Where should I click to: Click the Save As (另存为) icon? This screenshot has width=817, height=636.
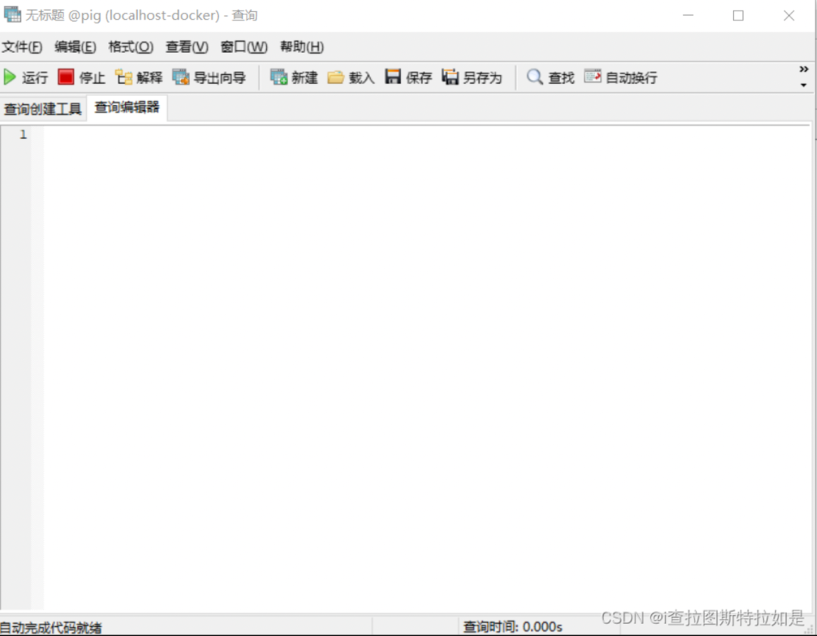click(x=451, y=77)
